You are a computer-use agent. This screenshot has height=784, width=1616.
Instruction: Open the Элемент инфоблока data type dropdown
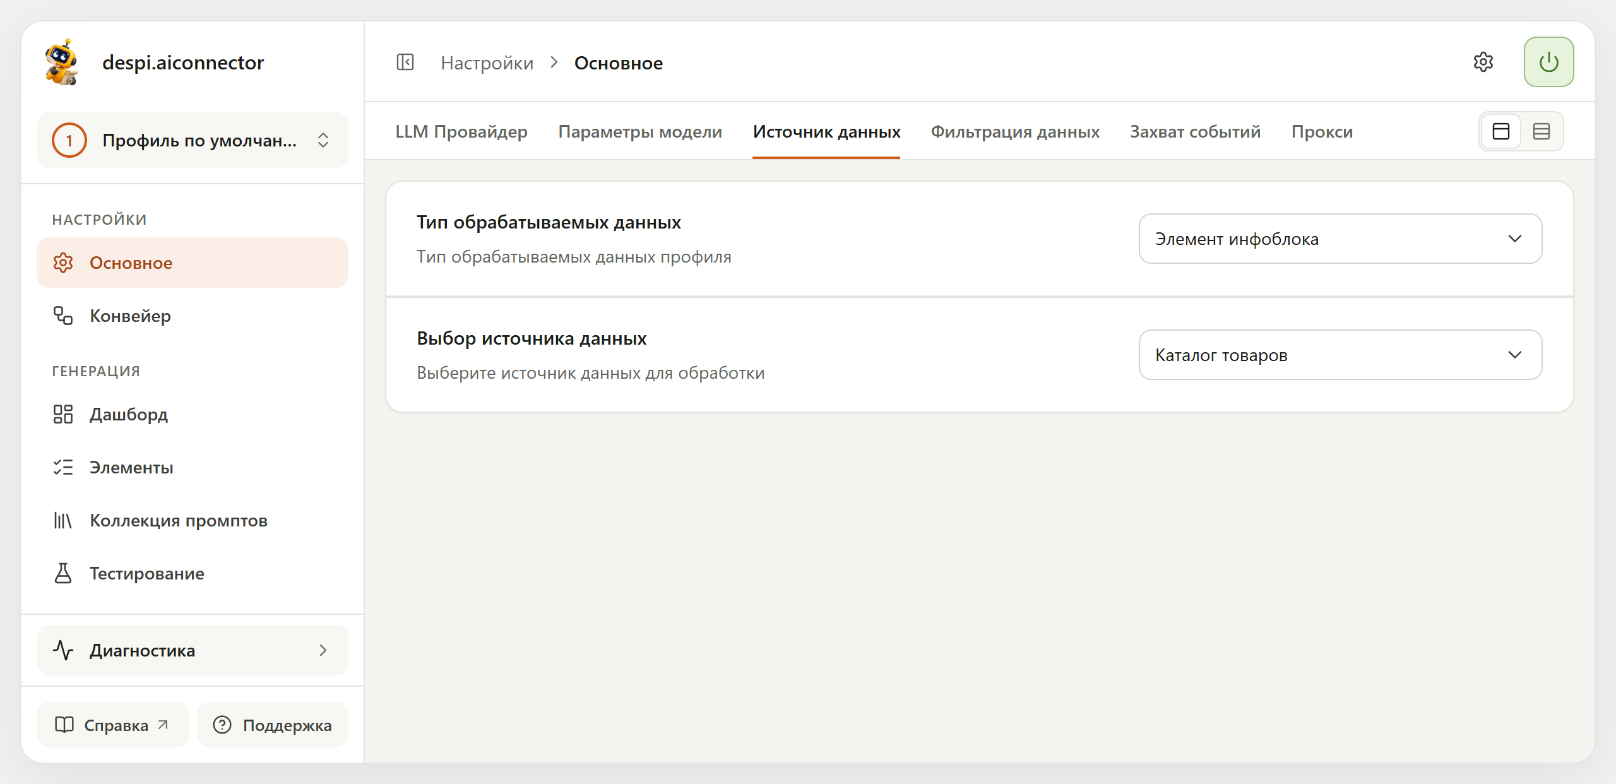pos(1340,239)
